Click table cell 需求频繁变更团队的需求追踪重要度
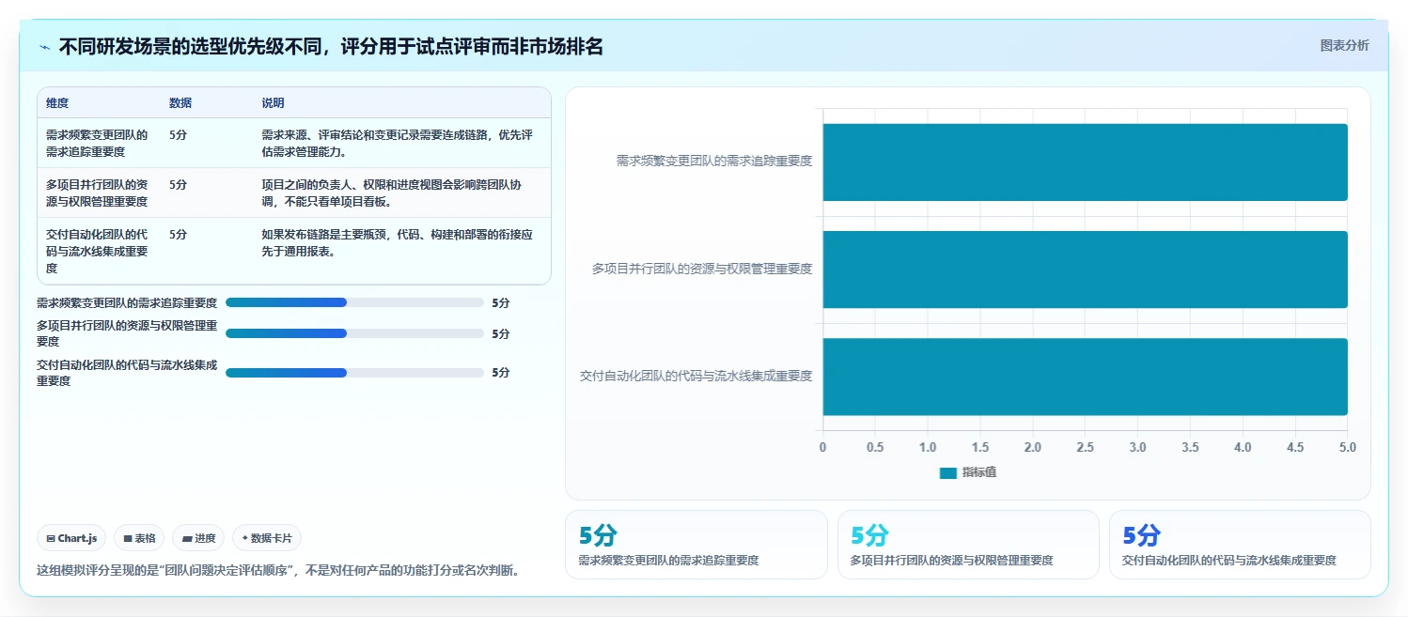Screen dimensions: 1408x617 tap(97, 143)
